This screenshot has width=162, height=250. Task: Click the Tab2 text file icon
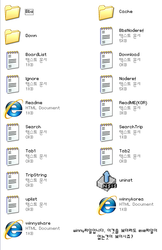[106, 157]
